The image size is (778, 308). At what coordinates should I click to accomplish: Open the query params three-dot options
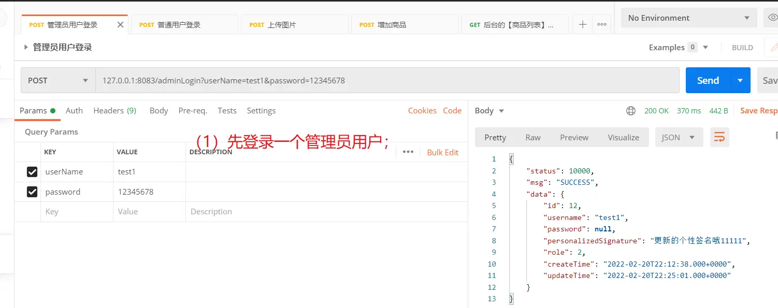408,152
